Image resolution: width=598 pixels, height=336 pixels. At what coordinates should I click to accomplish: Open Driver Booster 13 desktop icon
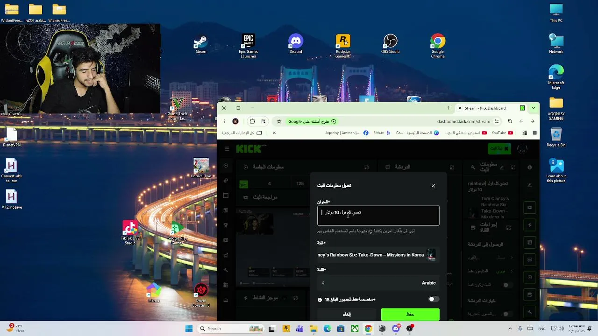(x=201, y=295)
